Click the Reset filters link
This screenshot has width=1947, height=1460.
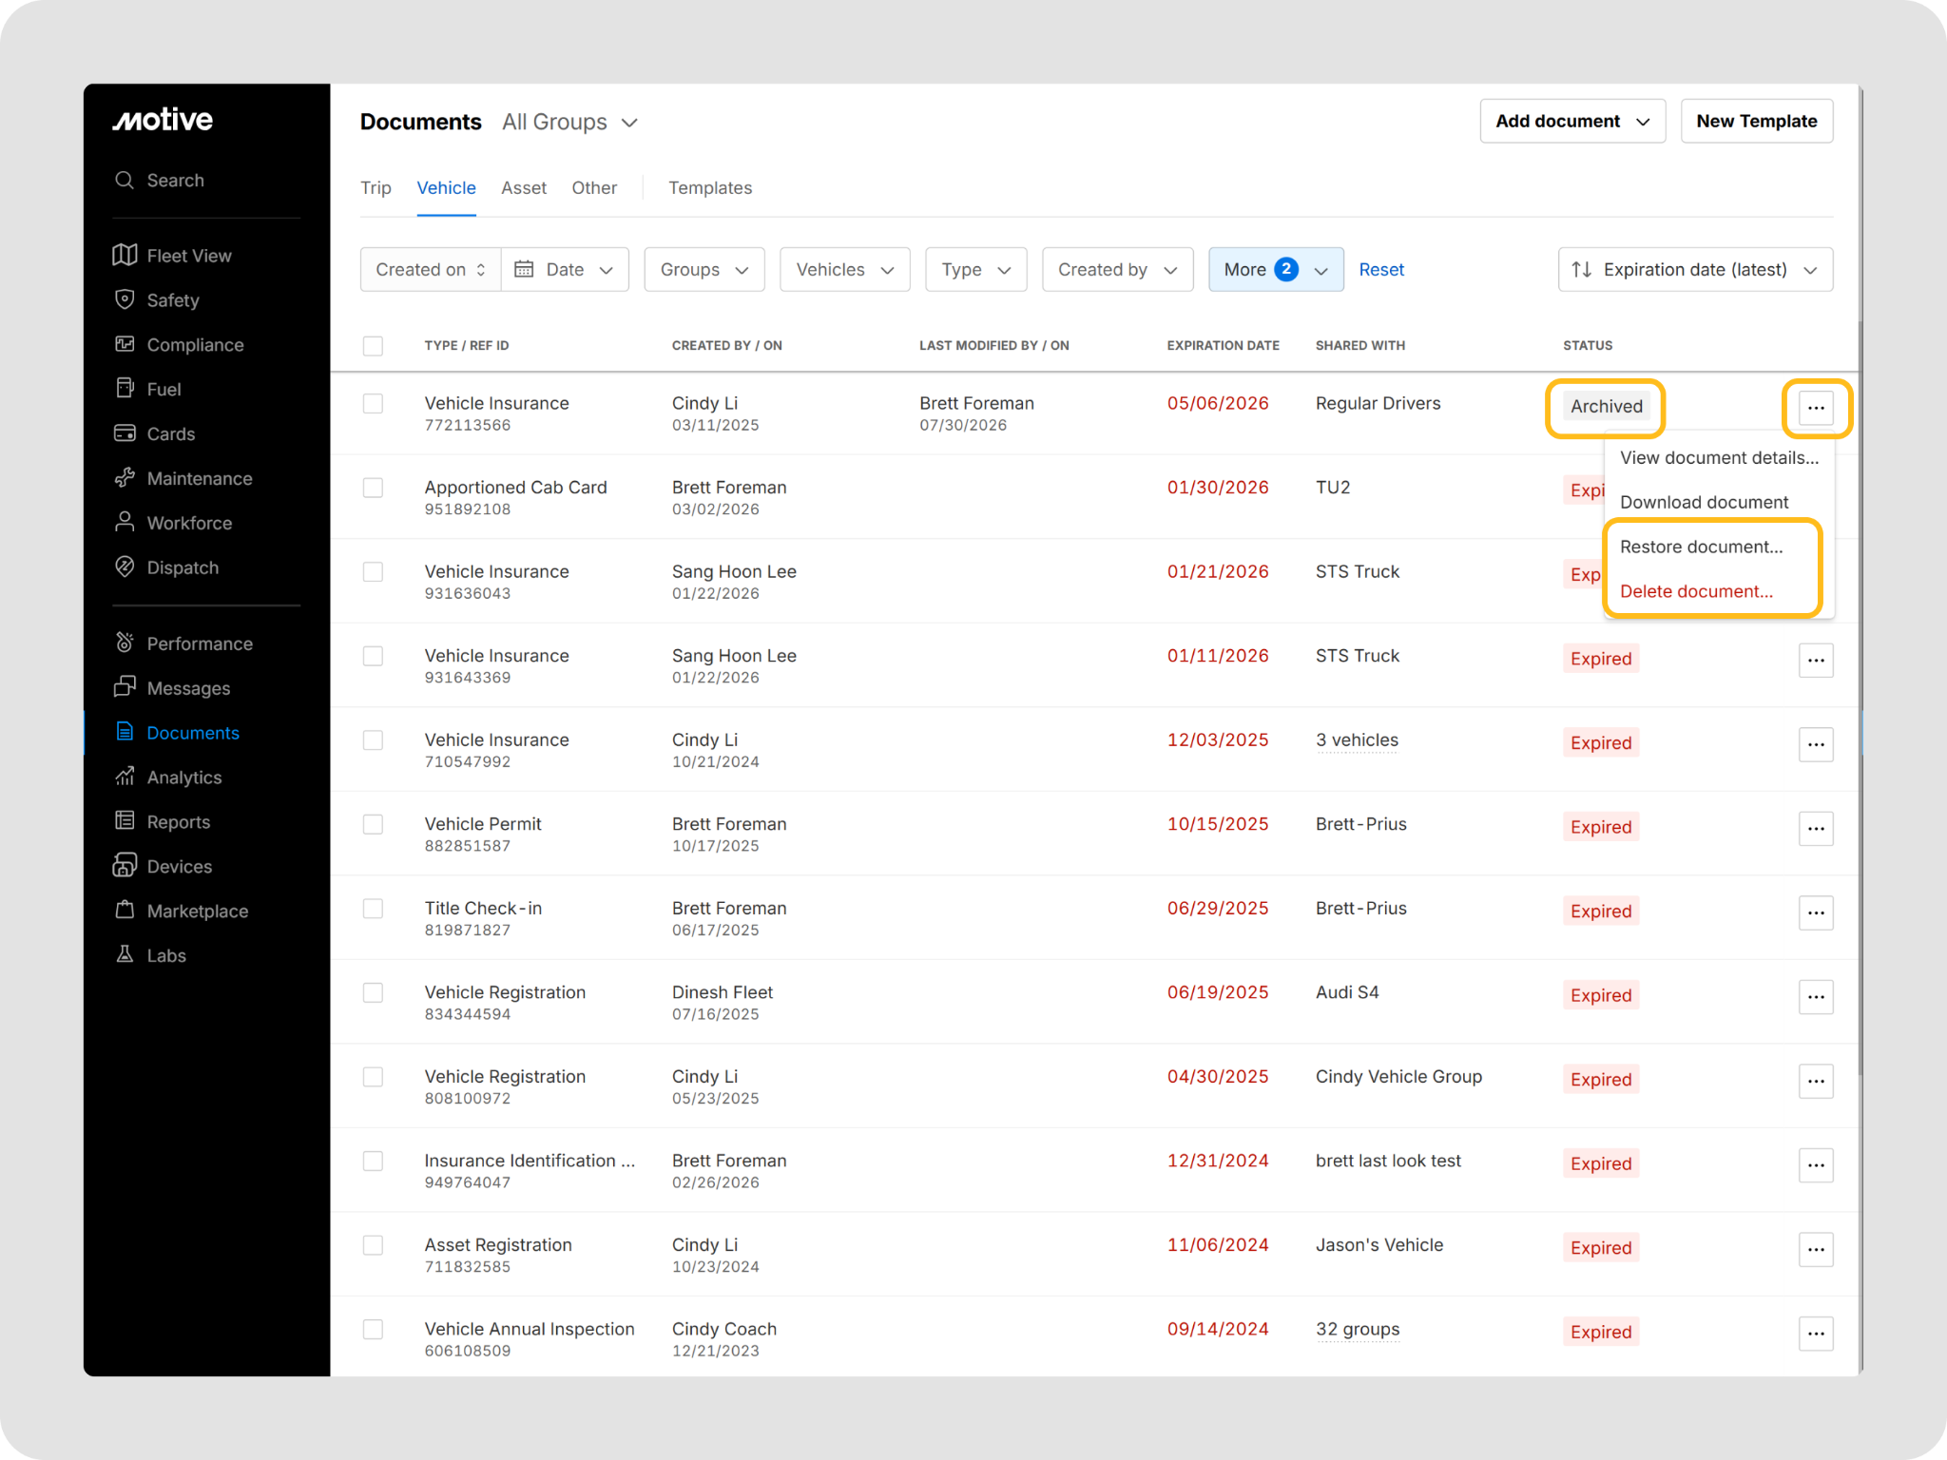click(1381, 270)
